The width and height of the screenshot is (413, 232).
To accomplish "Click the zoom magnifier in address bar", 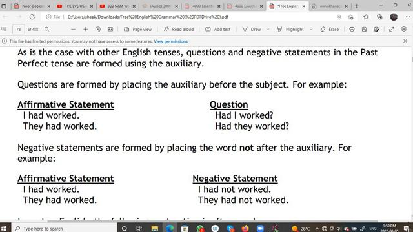I will [339, 17].
